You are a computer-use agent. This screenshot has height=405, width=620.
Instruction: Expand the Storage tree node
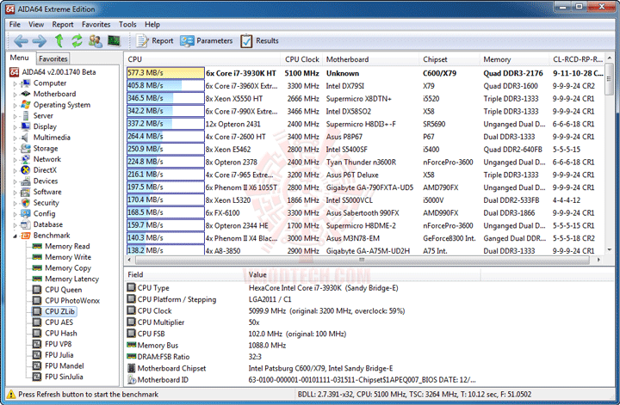pos(15,150)
